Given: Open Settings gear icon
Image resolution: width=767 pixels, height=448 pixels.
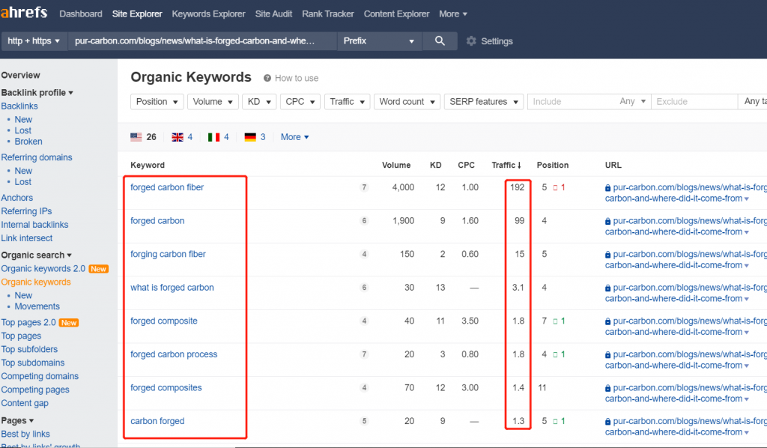Looking at the screenshot, I should [x=471, y=41].
